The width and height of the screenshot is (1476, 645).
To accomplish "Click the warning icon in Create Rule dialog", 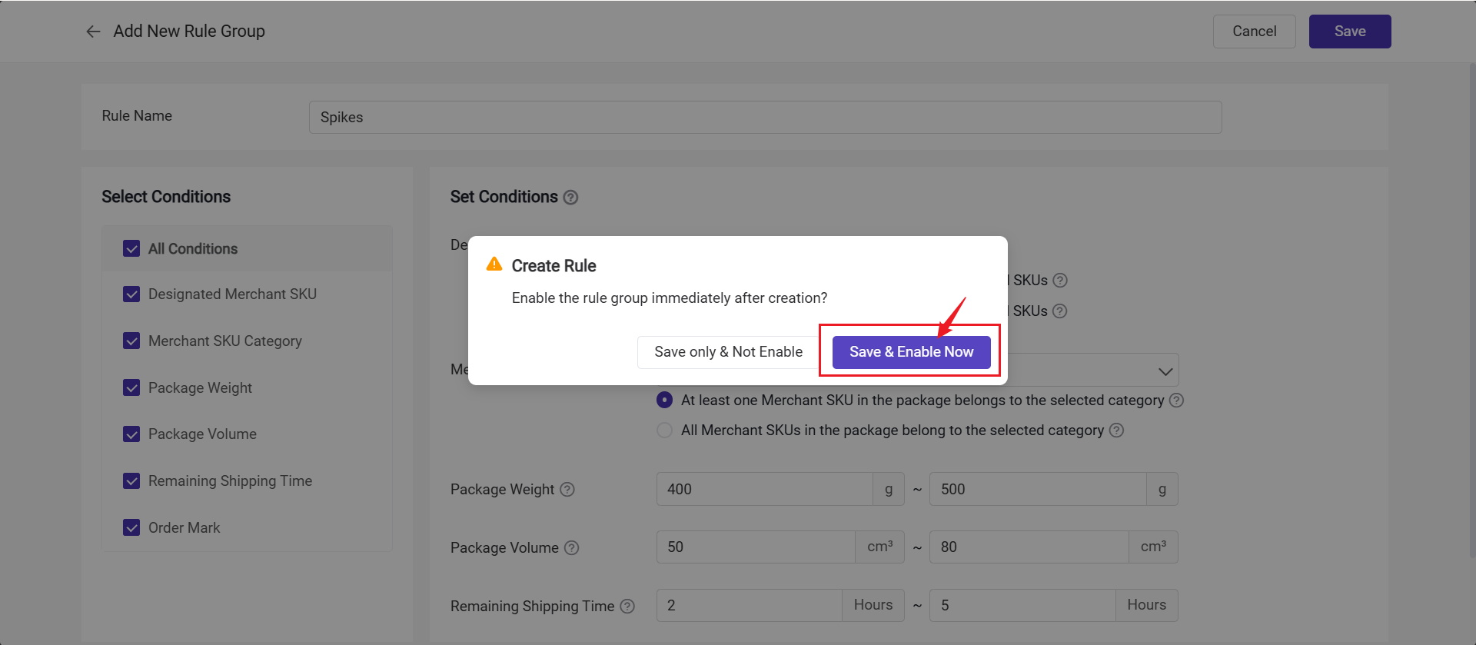I will (x=494, y=264).
